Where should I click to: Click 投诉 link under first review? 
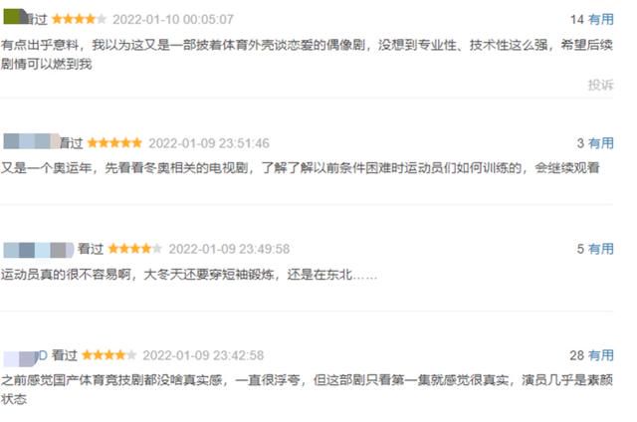600,85
